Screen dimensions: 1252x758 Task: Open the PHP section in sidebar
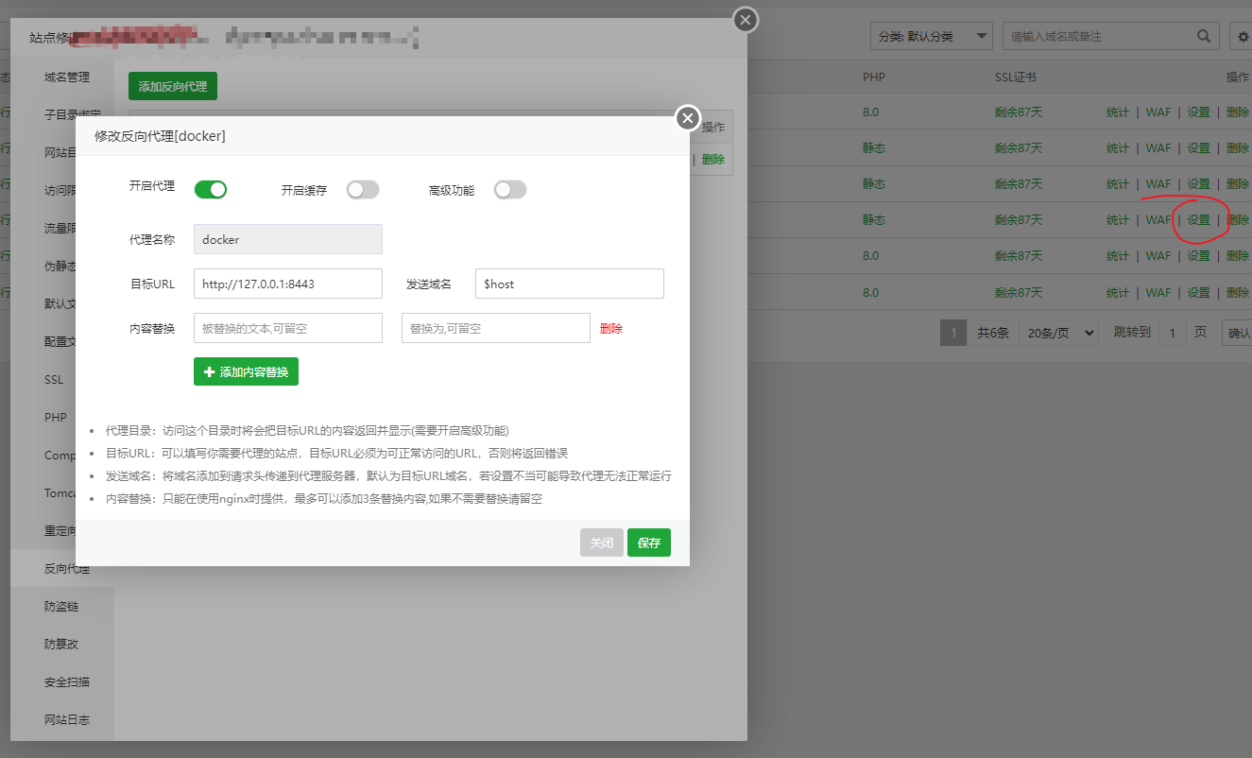[55, 417]
